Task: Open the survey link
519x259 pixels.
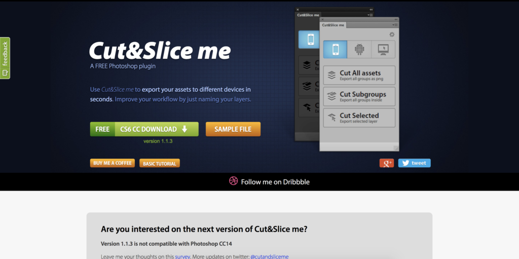Action: (182, 256)
